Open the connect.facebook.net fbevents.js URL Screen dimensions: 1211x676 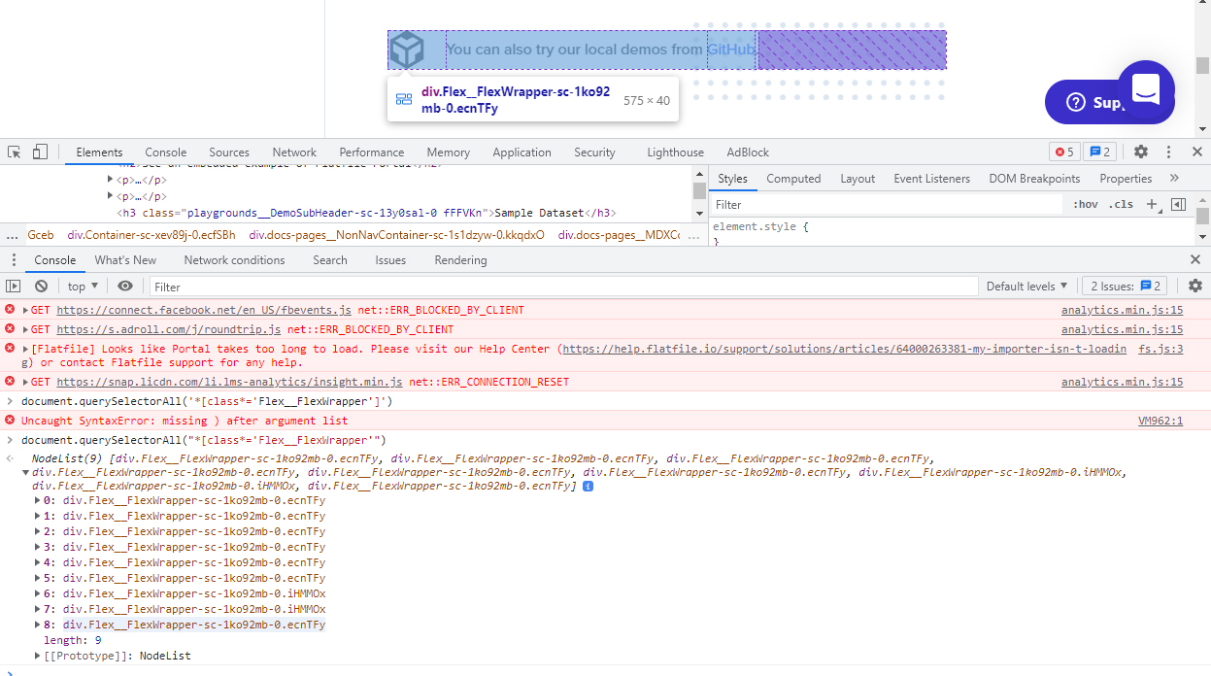point(204,311)
